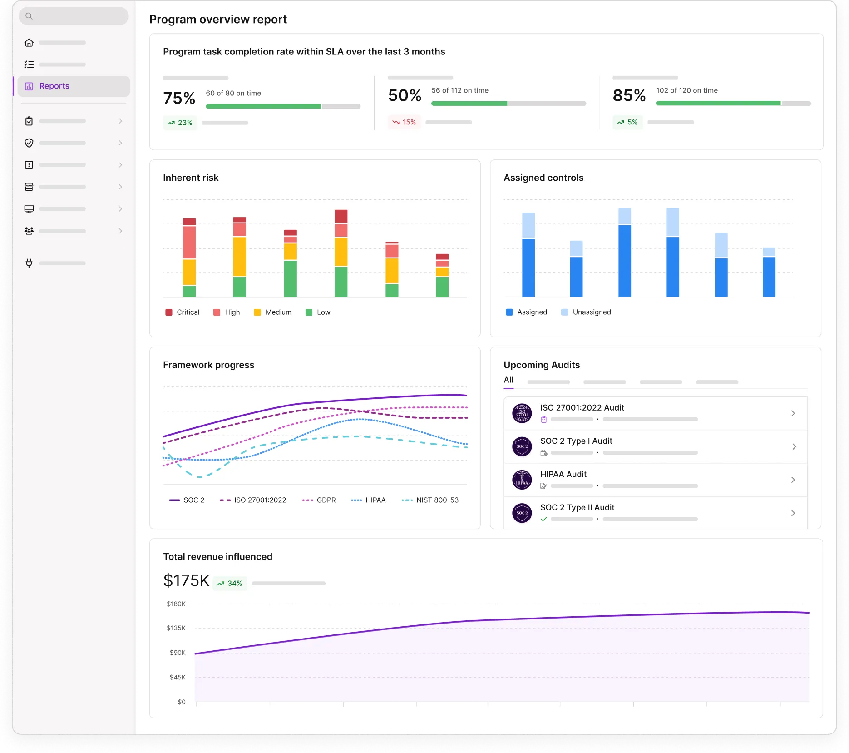Expand the alert square menu chevron

pyautogui.click(x=120, y=165)
